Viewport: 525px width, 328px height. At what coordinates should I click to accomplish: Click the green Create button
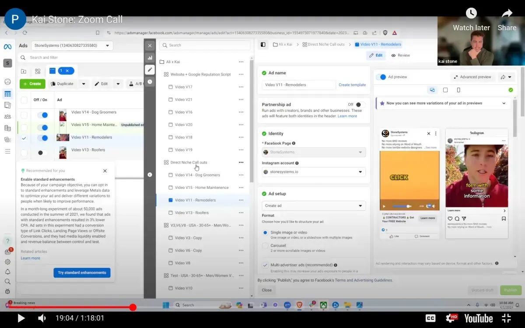32,84
